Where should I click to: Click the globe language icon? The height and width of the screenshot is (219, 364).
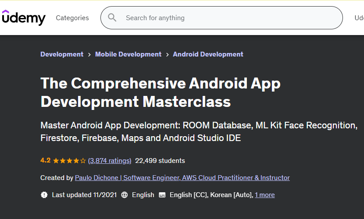(x=125, y=195)
